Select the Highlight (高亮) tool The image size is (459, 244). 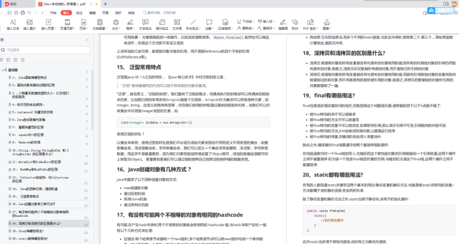[130, 25]
